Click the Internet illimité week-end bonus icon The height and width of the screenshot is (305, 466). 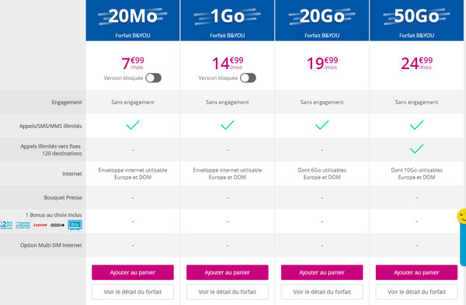23,225
